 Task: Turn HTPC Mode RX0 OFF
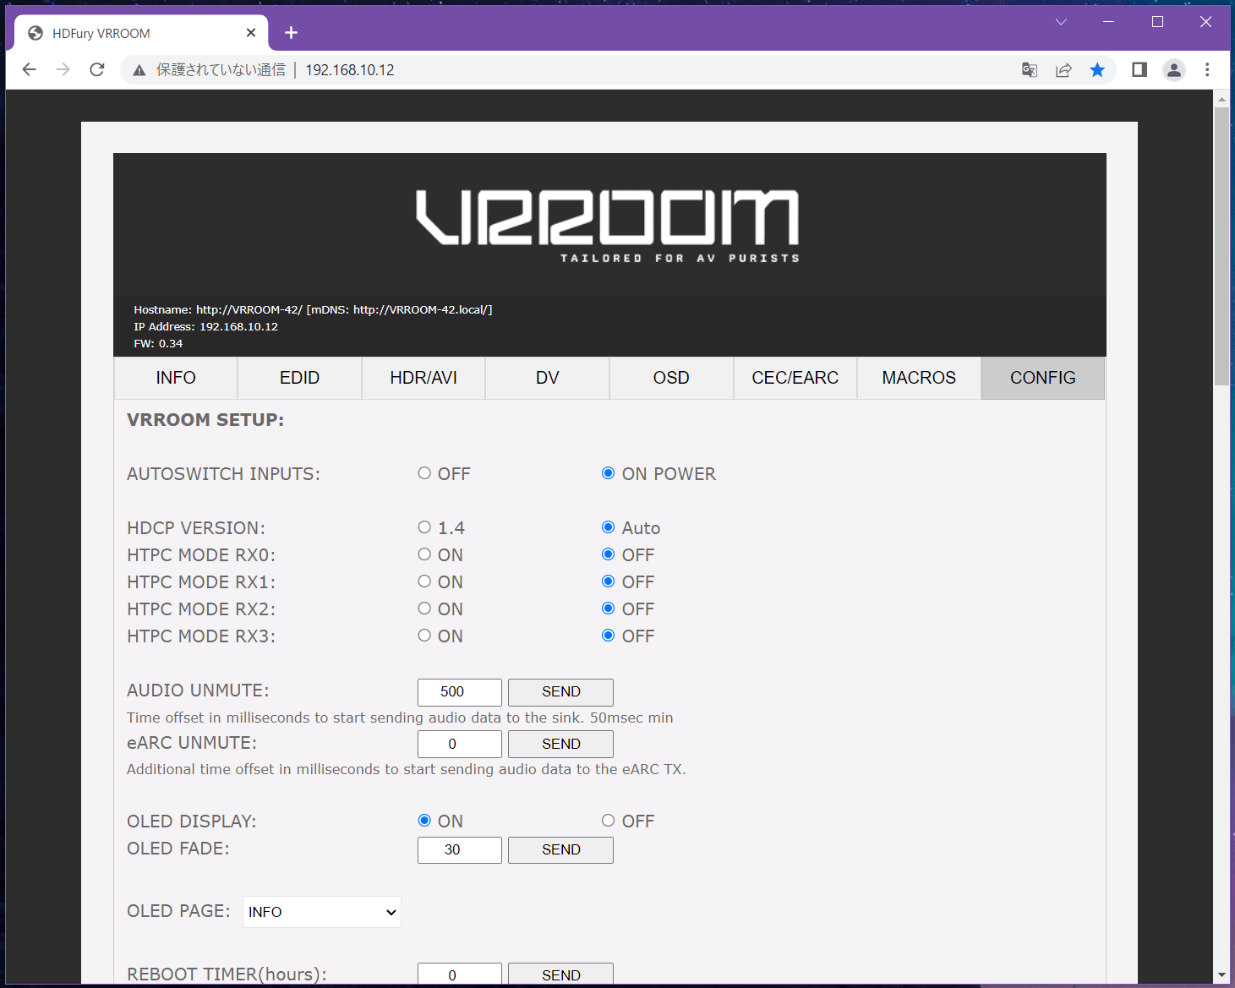608,554
